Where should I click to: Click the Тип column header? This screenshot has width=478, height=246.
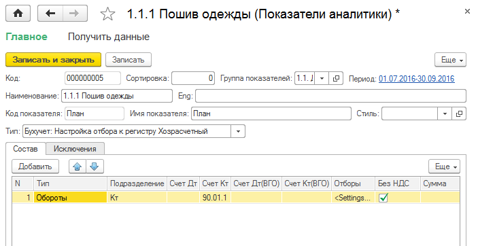(71, 183)
